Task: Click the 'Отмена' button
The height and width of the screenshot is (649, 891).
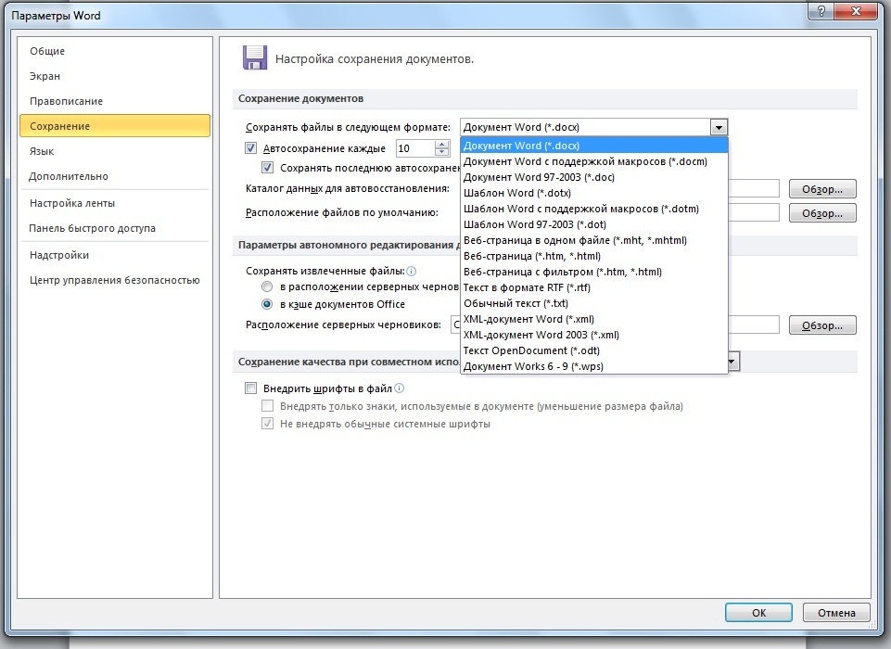Action: click(x=836, y=613)
